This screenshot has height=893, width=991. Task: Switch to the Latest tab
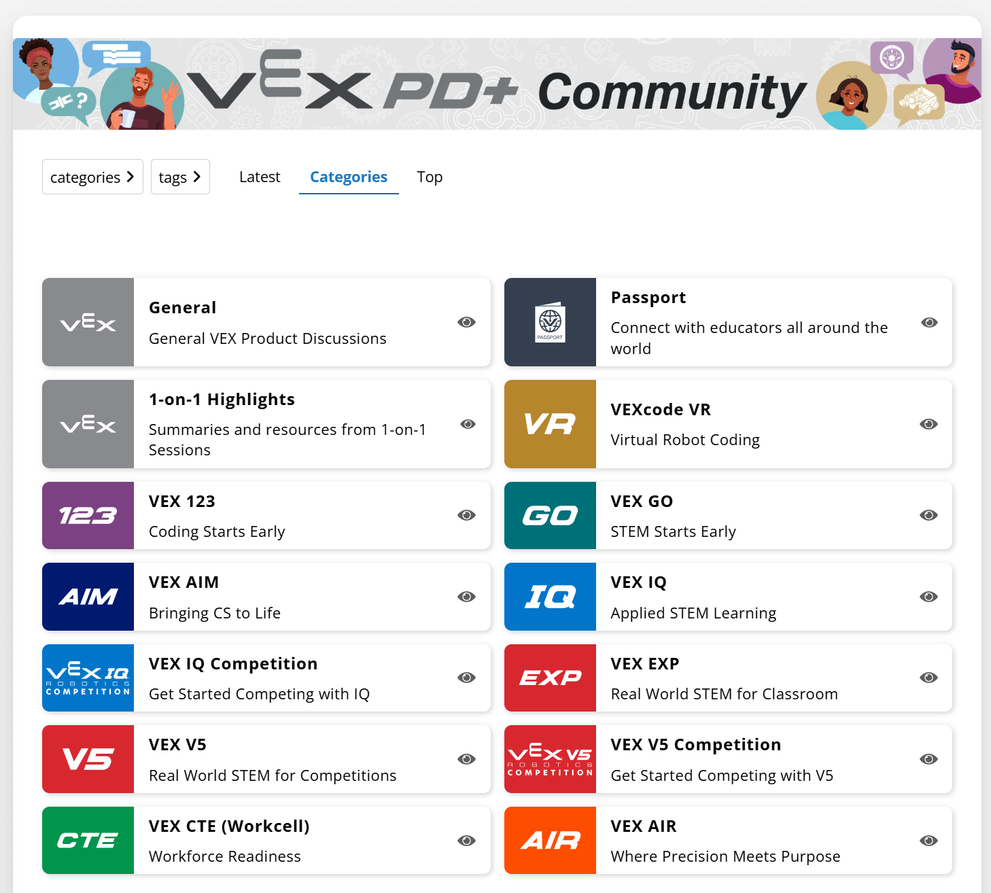tap(260, 177)
